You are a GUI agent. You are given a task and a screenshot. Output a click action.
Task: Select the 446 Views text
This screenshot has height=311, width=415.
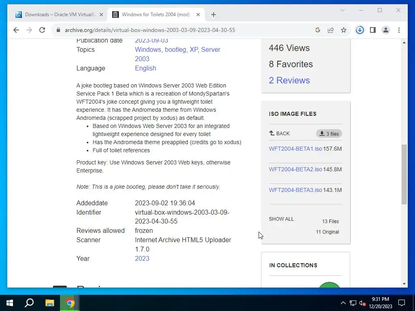tap(289, 48)
